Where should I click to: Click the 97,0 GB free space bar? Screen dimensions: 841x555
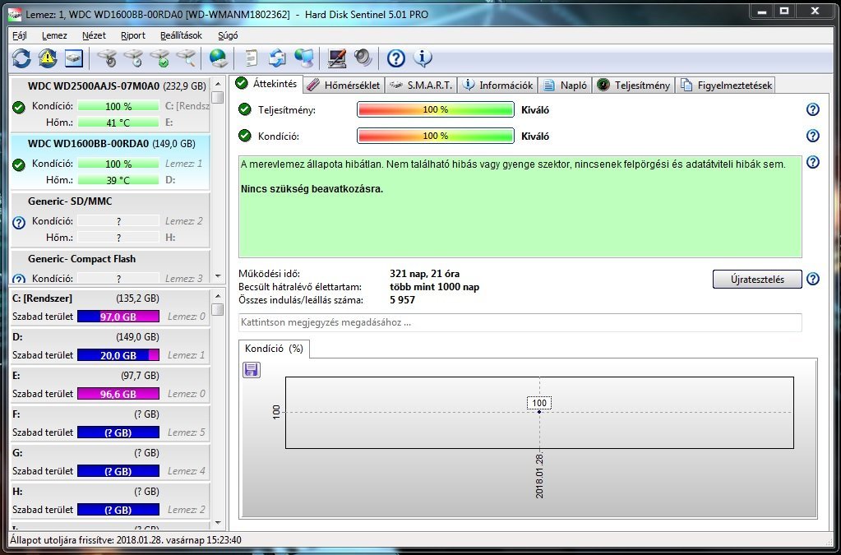pyautogui.click(x=118, y=317)
